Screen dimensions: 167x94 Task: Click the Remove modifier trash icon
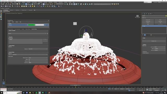pyautogui.click(x=151, y=35)
